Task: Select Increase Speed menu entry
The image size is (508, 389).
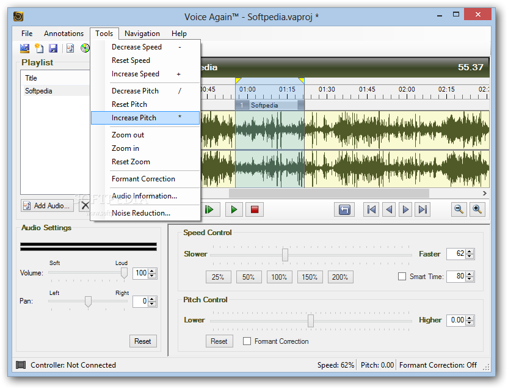Action: 145,74
